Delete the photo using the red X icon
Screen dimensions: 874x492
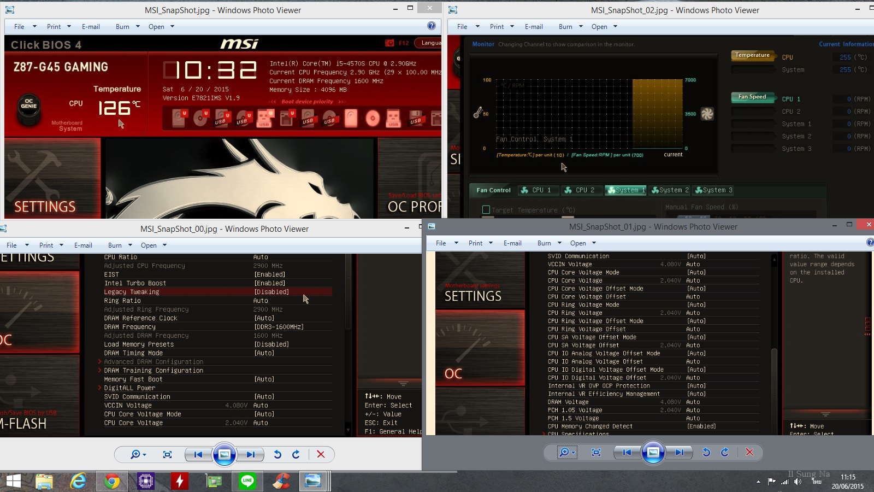click(322, 454)
